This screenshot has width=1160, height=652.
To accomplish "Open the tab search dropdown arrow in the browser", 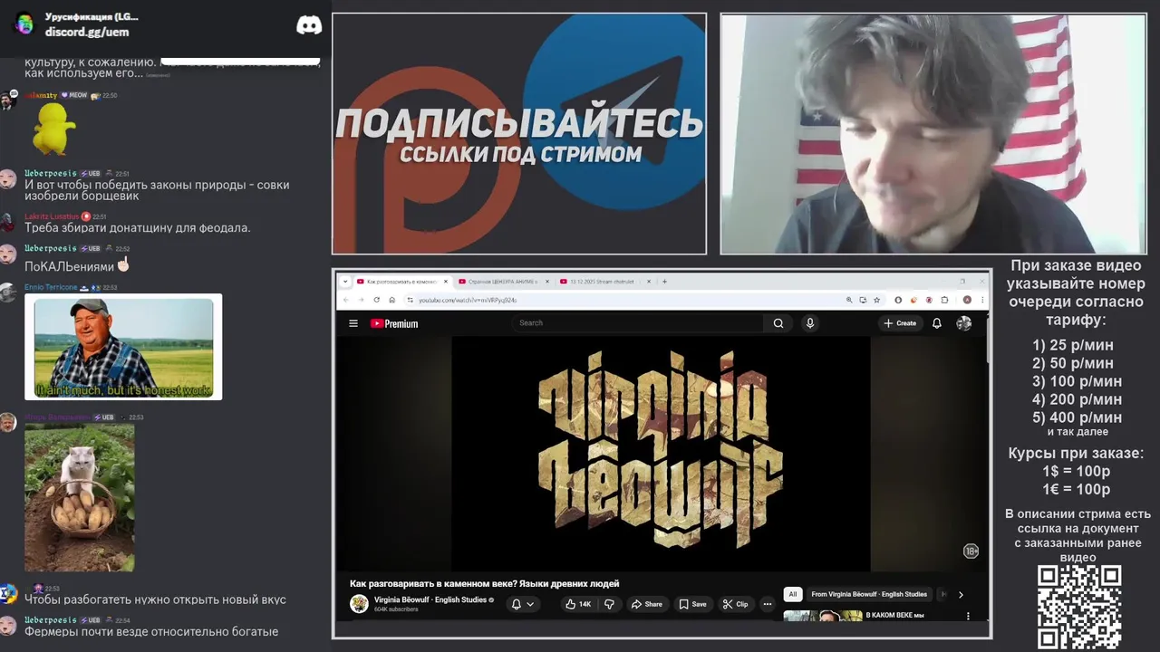I will (345, 282).
